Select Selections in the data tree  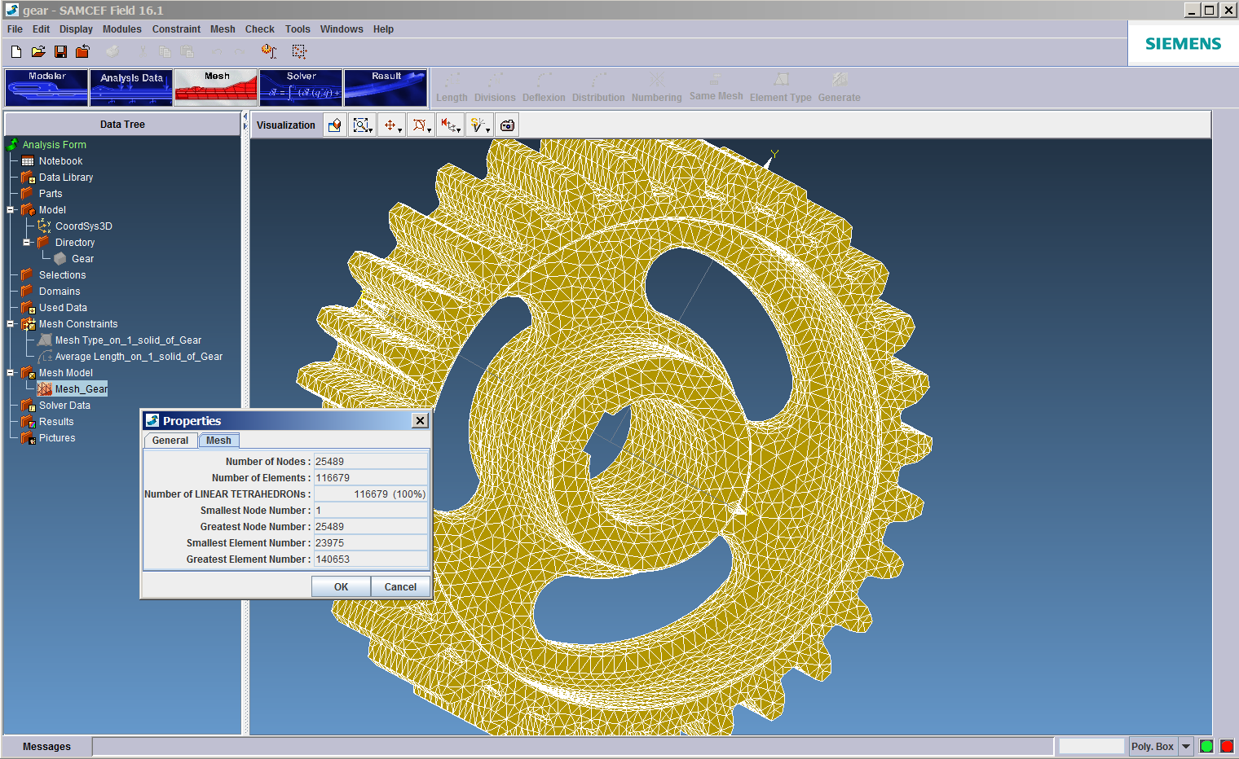62,275
